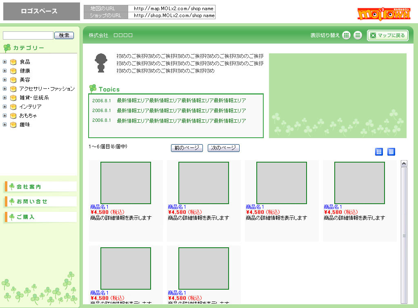Go to 前のページ
418x308 pixels.
point(187,148)
